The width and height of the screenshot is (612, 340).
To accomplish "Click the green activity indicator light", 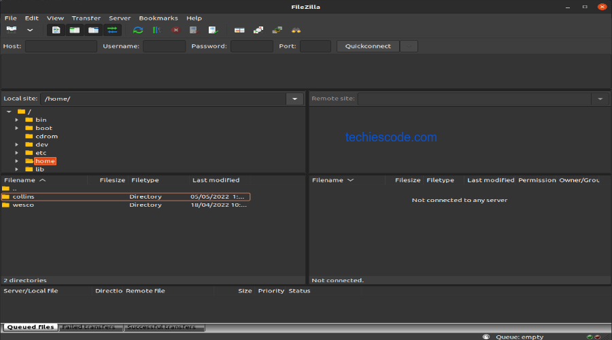I will tap(590, 337).
